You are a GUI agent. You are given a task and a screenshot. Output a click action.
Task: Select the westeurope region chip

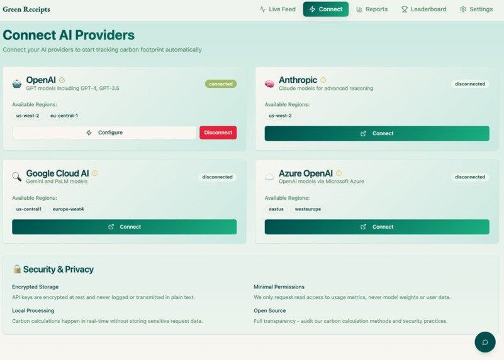pos(308,209)
